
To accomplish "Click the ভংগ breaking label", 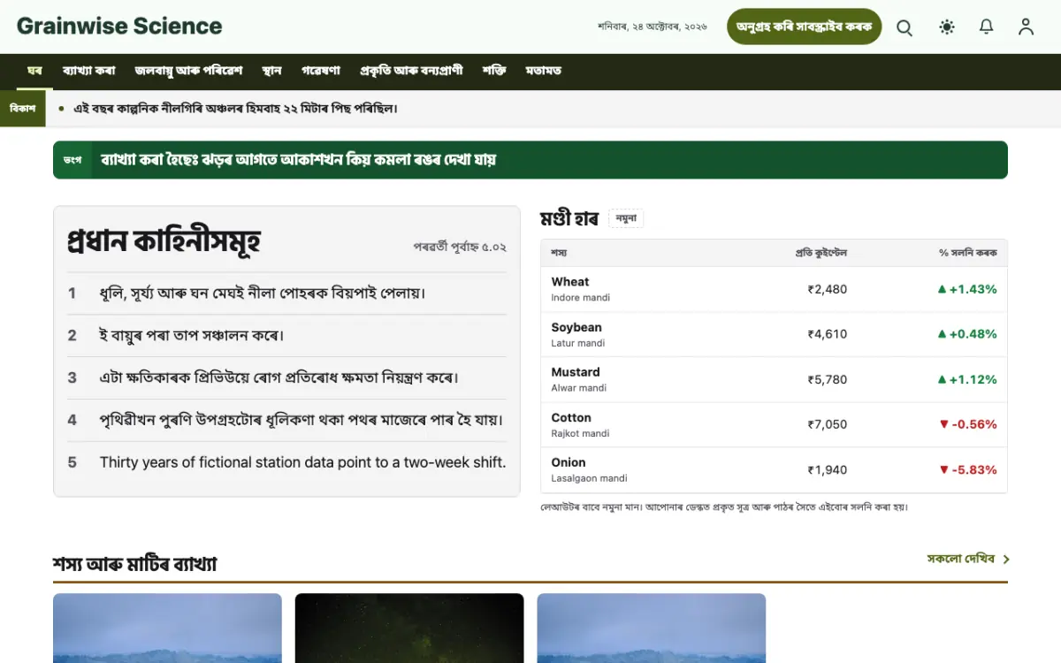I will pyautogui.click(x=73, y=160).
